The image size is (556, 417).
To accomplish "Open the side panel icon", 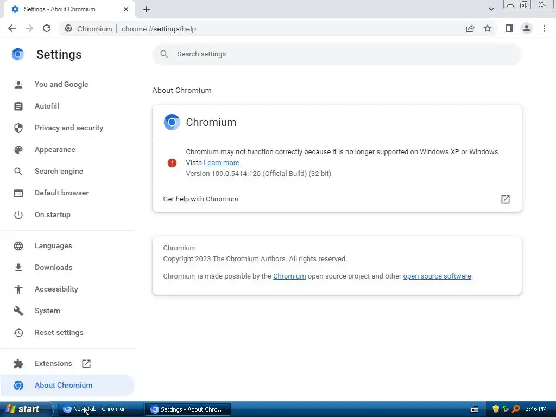I will (x=509, y=29).
